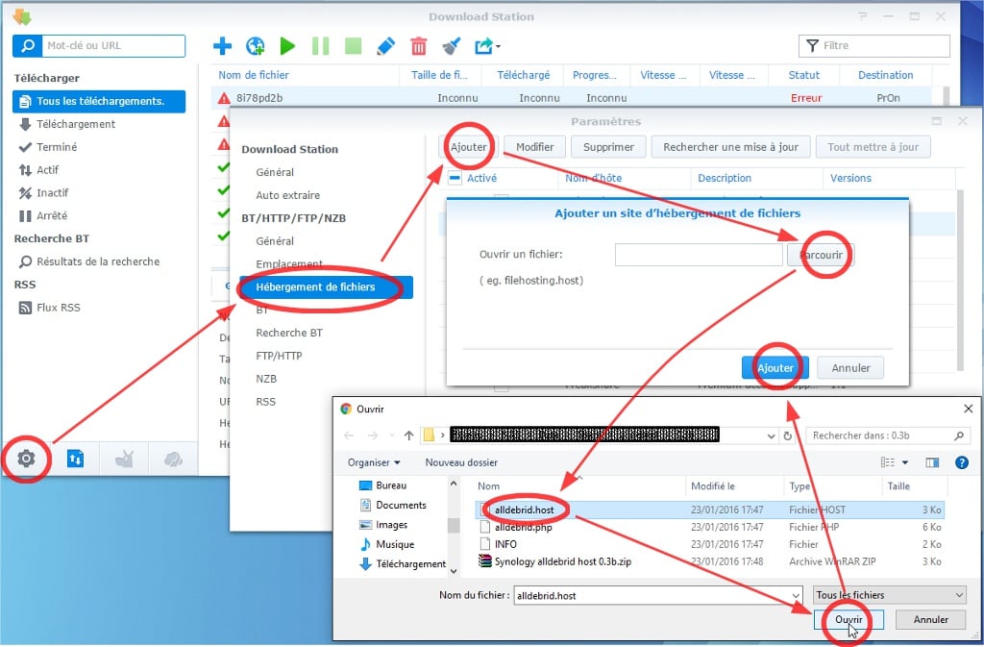The height and width of the screenshot is (647, 984).
Task: Click the blue plus add-download icon
Action: click(222, 46)
